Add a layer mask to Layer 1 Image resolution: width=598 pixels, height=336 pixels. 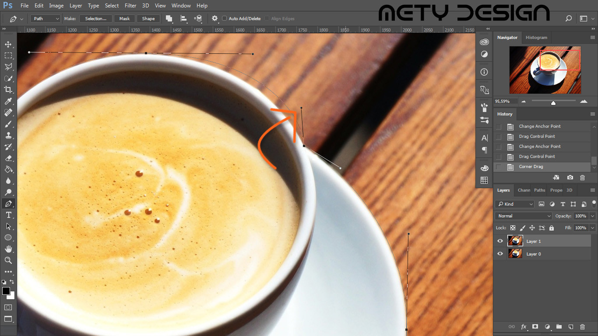point(535,327)
